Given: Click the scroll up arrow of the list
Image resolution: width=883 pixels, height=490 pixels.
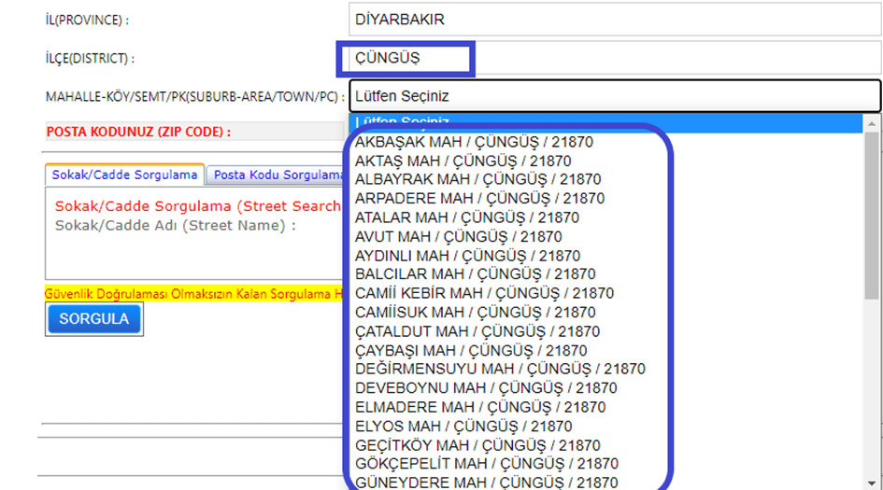Looking at the screenshot, I should [x=872, y=123].
